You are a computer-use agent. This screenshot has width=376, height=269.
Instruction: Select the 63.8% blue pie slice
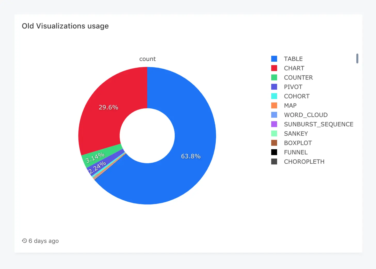(191, 156)
